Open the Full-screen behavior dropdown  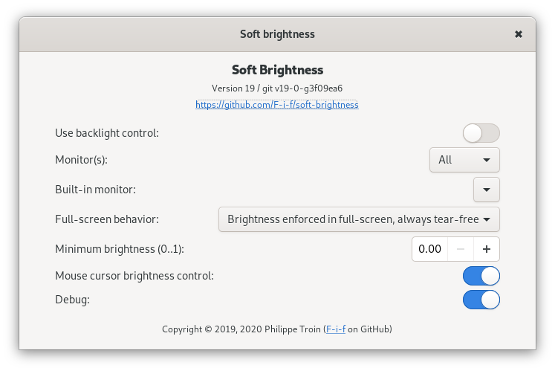(359, 219)
